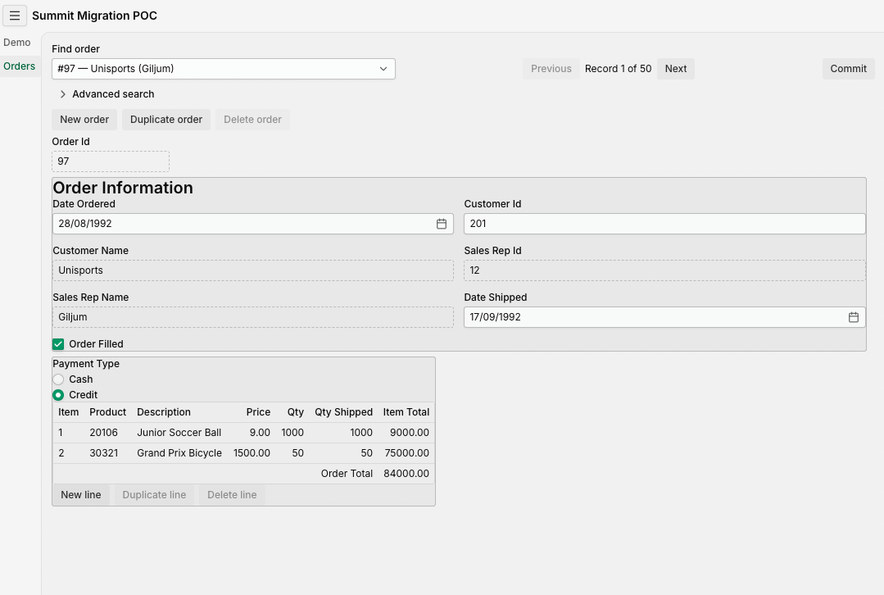Open the Orders page

pos(19,66)
